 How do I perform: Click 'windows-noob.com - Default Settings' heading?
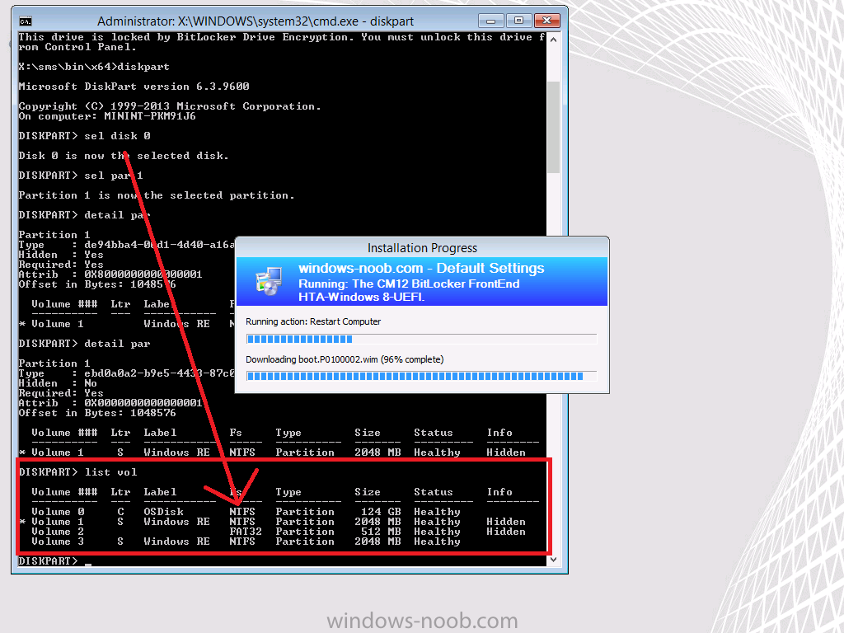coord(421,268)
